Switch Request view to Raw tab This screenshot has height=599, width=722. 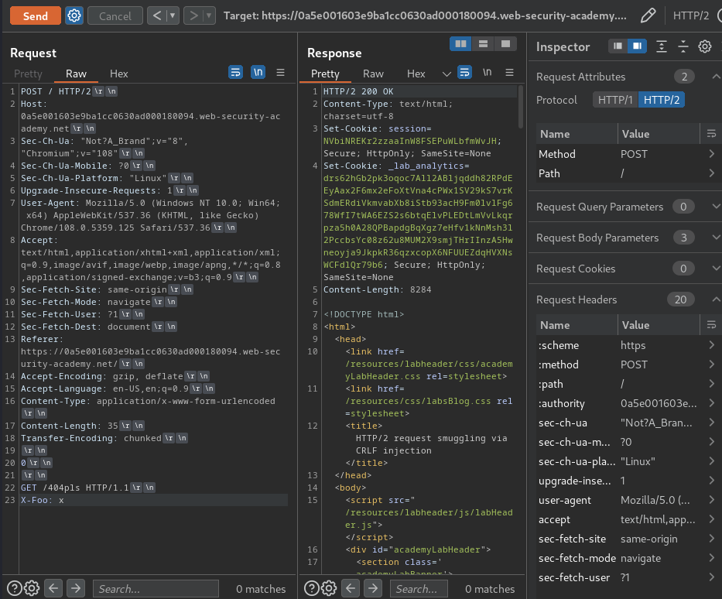click(x=76, y=74)
